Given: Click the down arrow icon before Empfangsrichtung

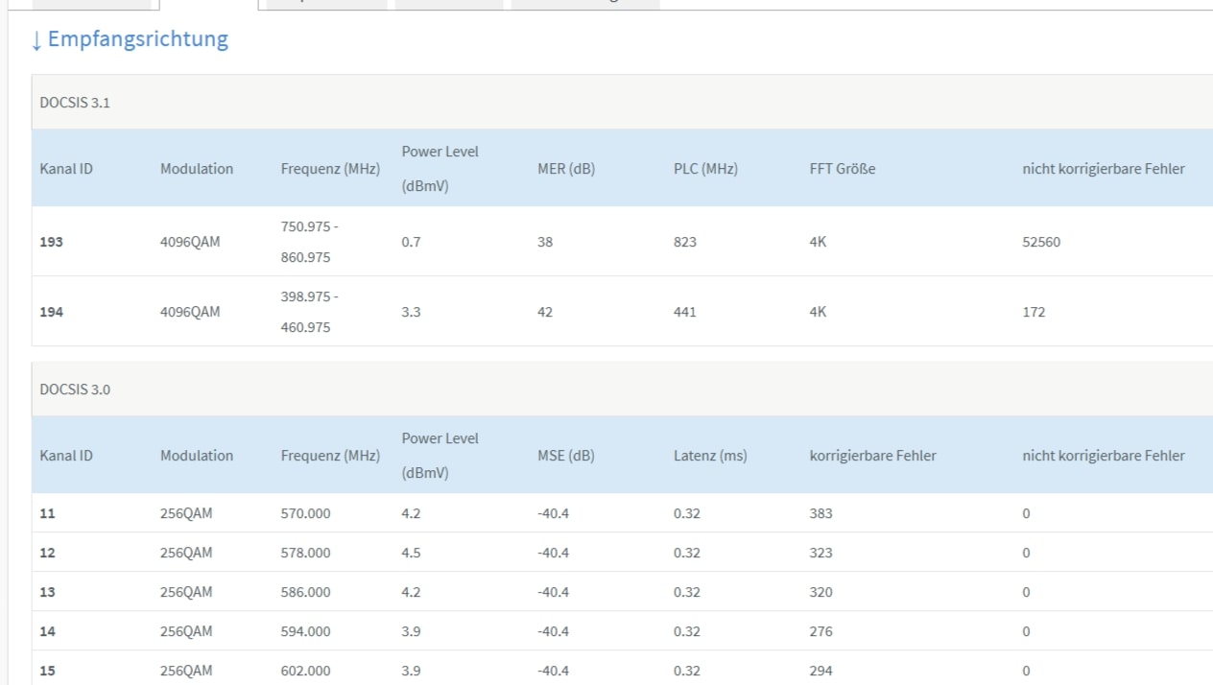Looking at the screenshot, I should (36, 40).
